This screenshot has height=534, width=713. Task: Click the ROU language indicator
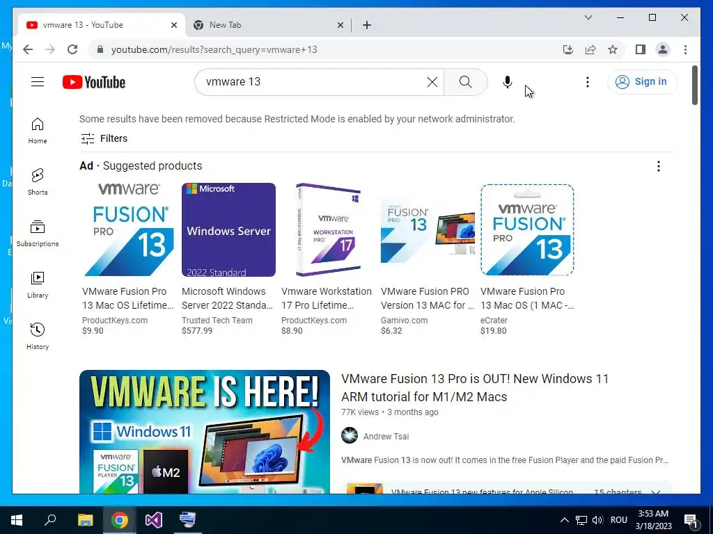point(618,520)
